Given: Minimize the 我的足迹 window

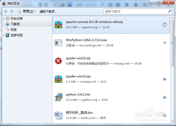Looking at the screenshot, I should (x=152, y=2).
